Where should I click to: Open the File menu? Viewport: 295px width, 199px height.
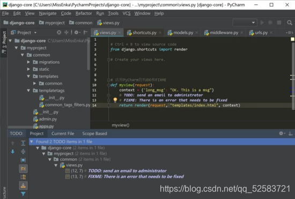click(x=5, y=13)
